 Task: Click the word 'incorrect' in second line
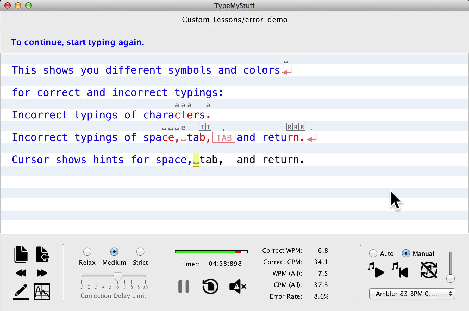coord(140,93)
